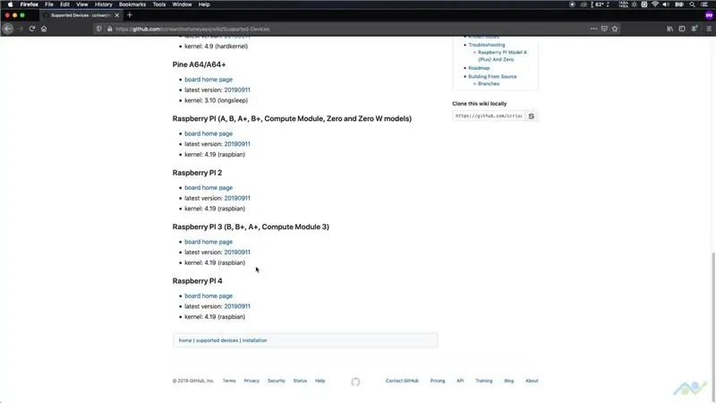Open Notification Center icon
Viewport: 716px width, 403px height.
point(704,4)
